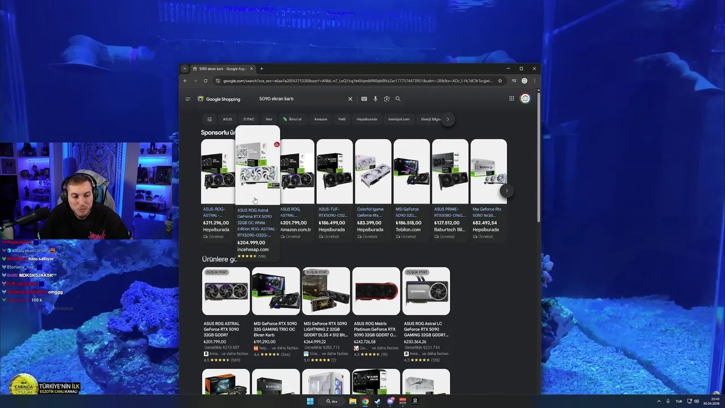Click the Chrome taskbar icon
Image resolution: width=725 pixels, height=408 pixels.
[365, 401]
